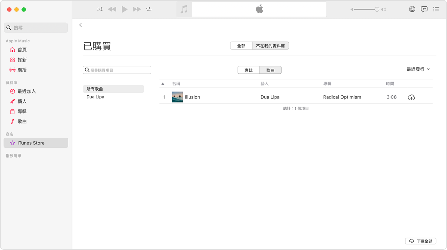Toggle shuffle playback

coord(100,9)
